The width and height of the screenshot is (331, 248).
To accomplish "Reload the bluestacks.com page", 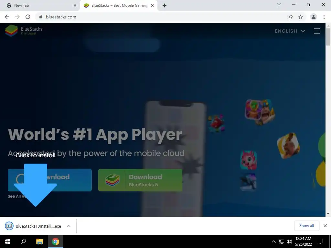I will click(x=28, y=17).
